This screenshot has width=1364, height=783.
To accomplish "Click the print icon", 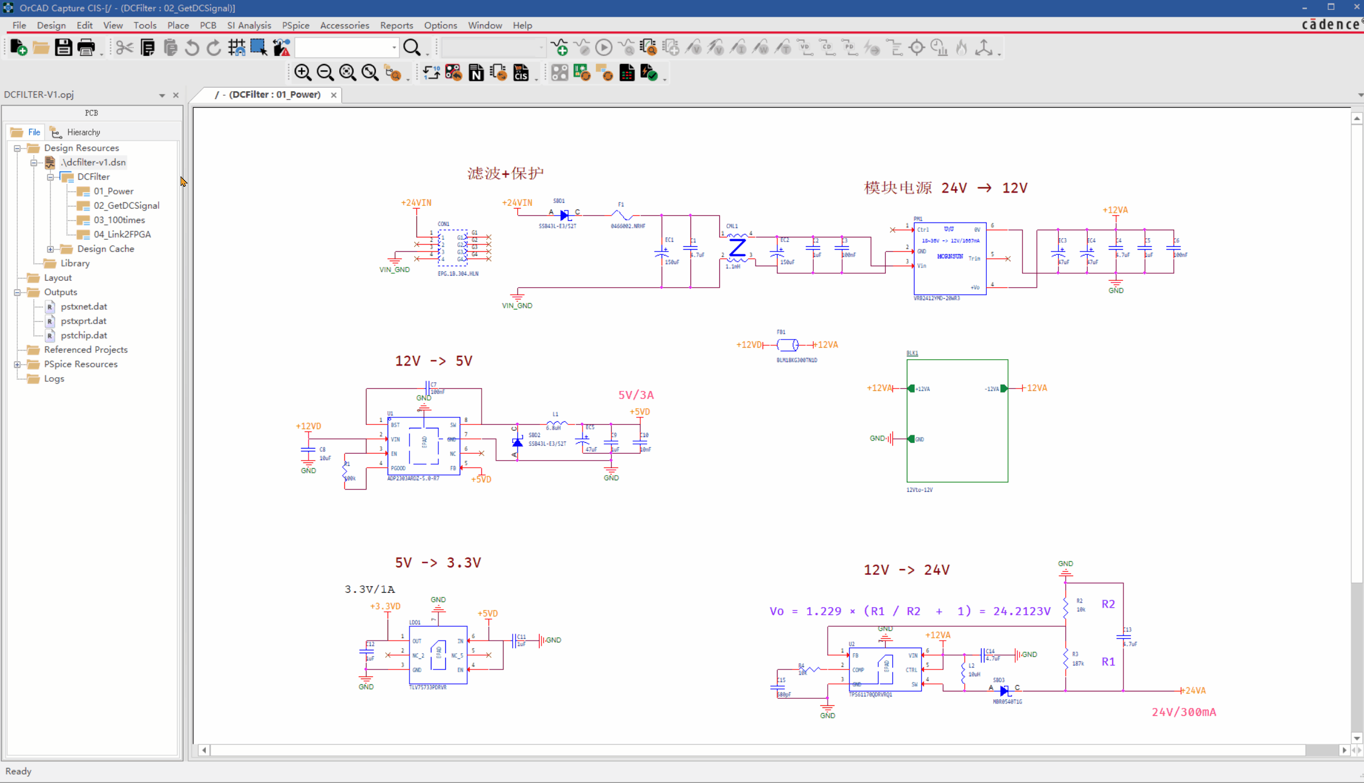I will pyautogui.click(x=86, y=48).
